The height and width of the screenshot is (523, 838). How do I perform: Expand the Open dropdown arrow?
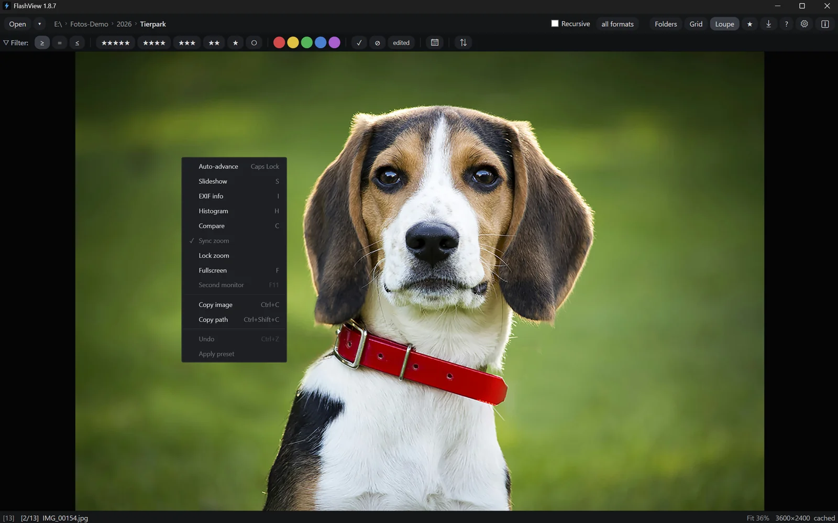click(x=39, y=24)
